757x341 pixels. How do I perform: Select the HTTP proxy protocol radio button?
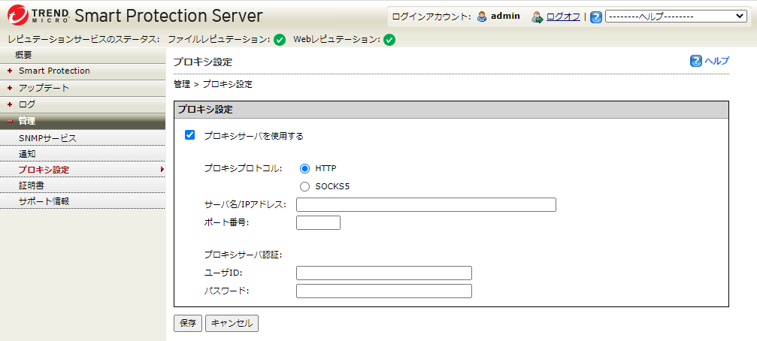pos(305,169)
